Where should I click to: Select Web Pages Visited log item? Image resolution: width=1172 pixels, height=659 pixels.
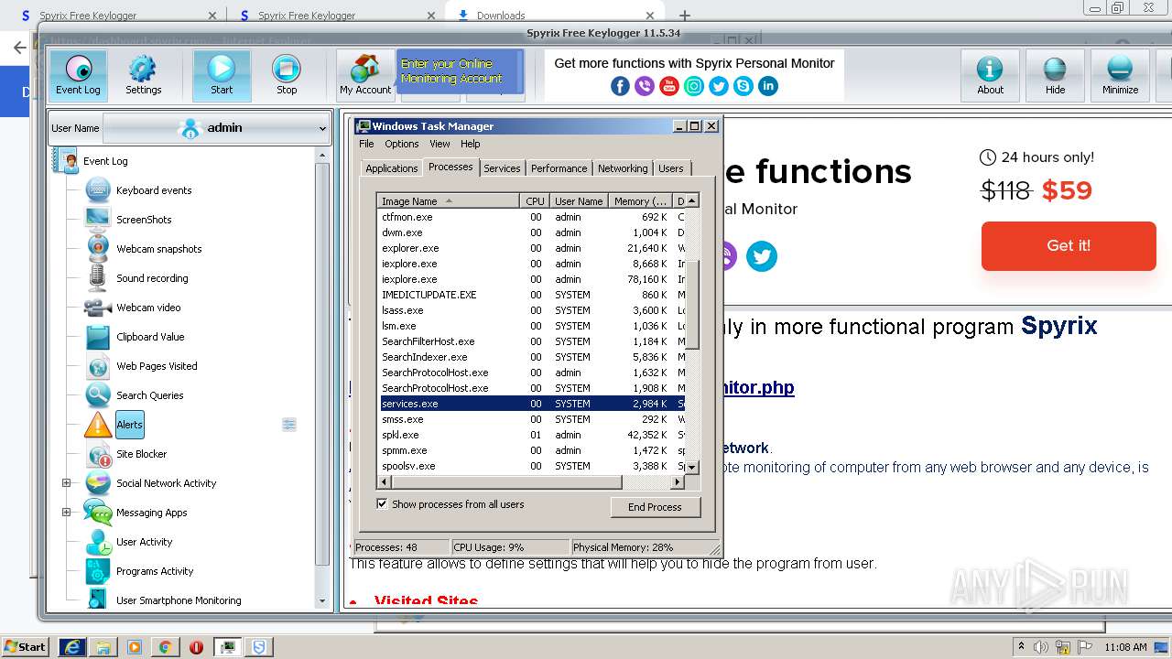157,366
